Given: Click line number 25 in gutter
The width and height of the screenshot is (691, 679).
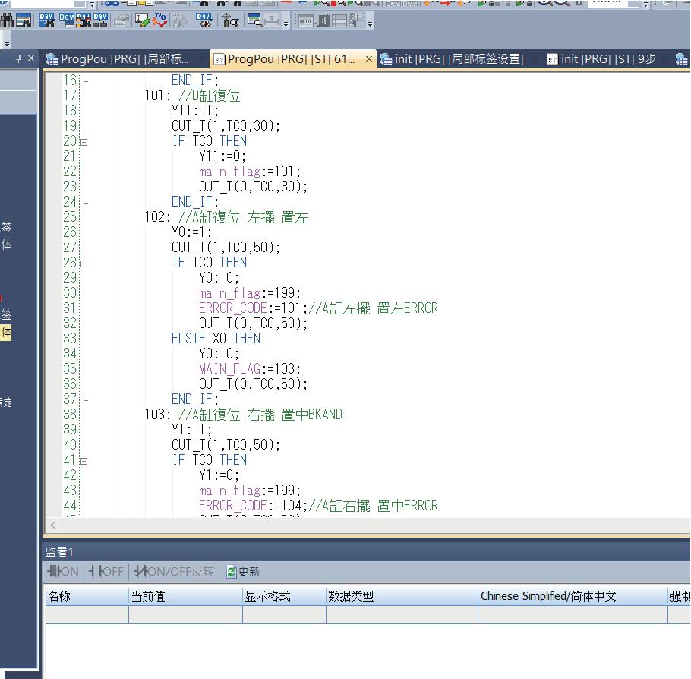Looking at the screenshot, I should (x=70, y=217).
